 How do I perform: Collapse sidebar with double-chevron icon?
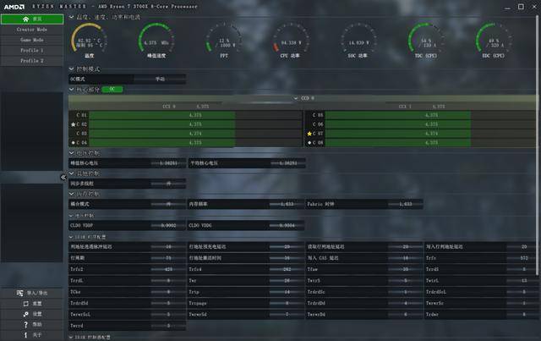[63, 177]
